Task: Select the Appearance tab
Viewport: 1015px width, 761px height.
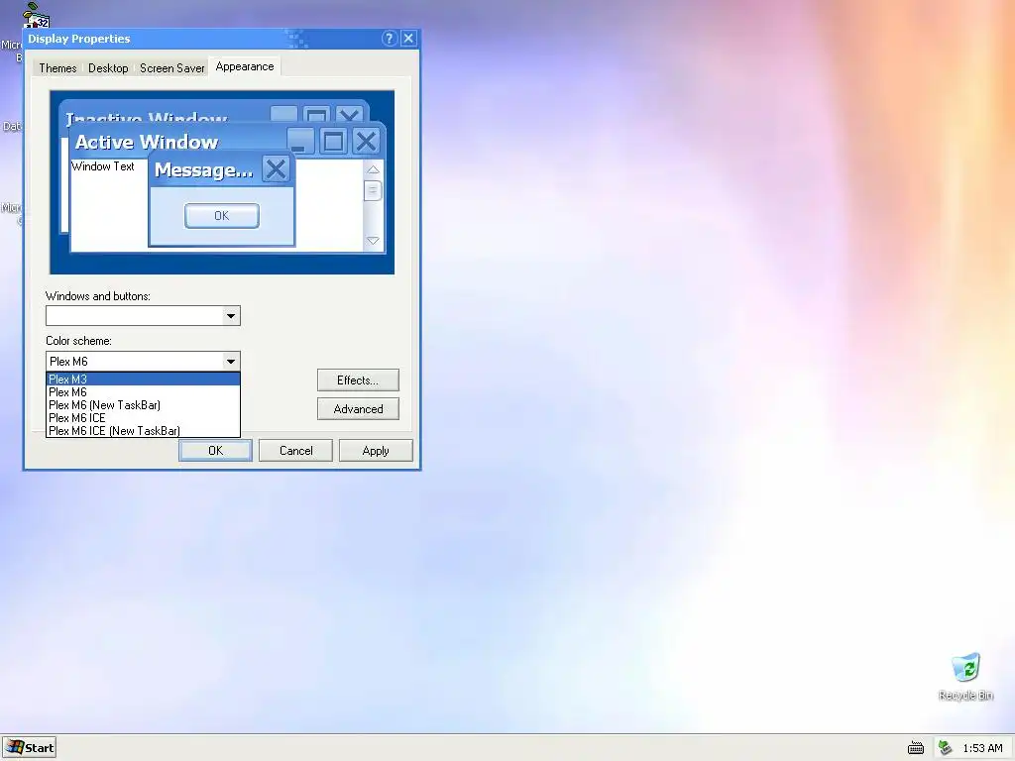Action: 245,66
